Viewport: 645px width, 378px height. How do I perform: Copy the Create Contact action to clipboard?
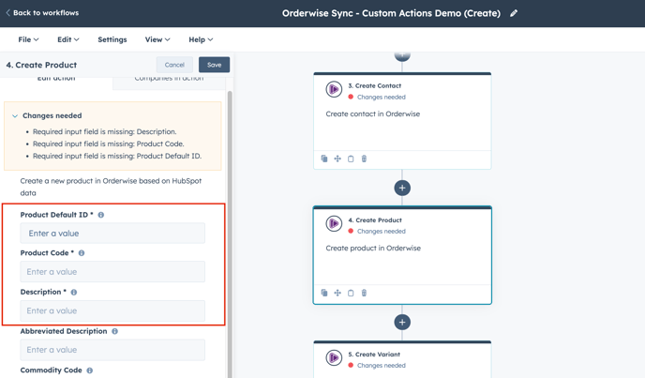[351, 159]
